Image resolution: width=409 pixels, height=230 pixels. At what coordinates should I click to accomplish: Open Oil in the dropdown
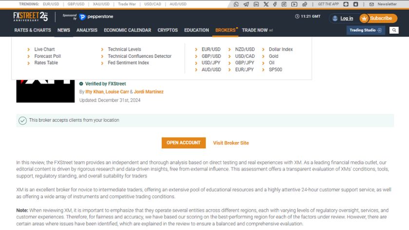[272, 63]
